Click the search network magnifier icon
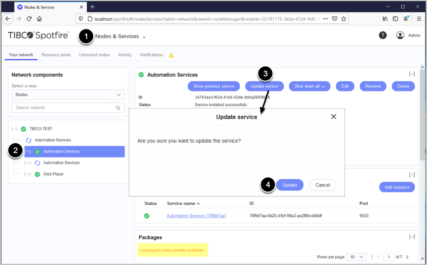The width and height of the screenshot is (427, 265). (x=118, y=108)
